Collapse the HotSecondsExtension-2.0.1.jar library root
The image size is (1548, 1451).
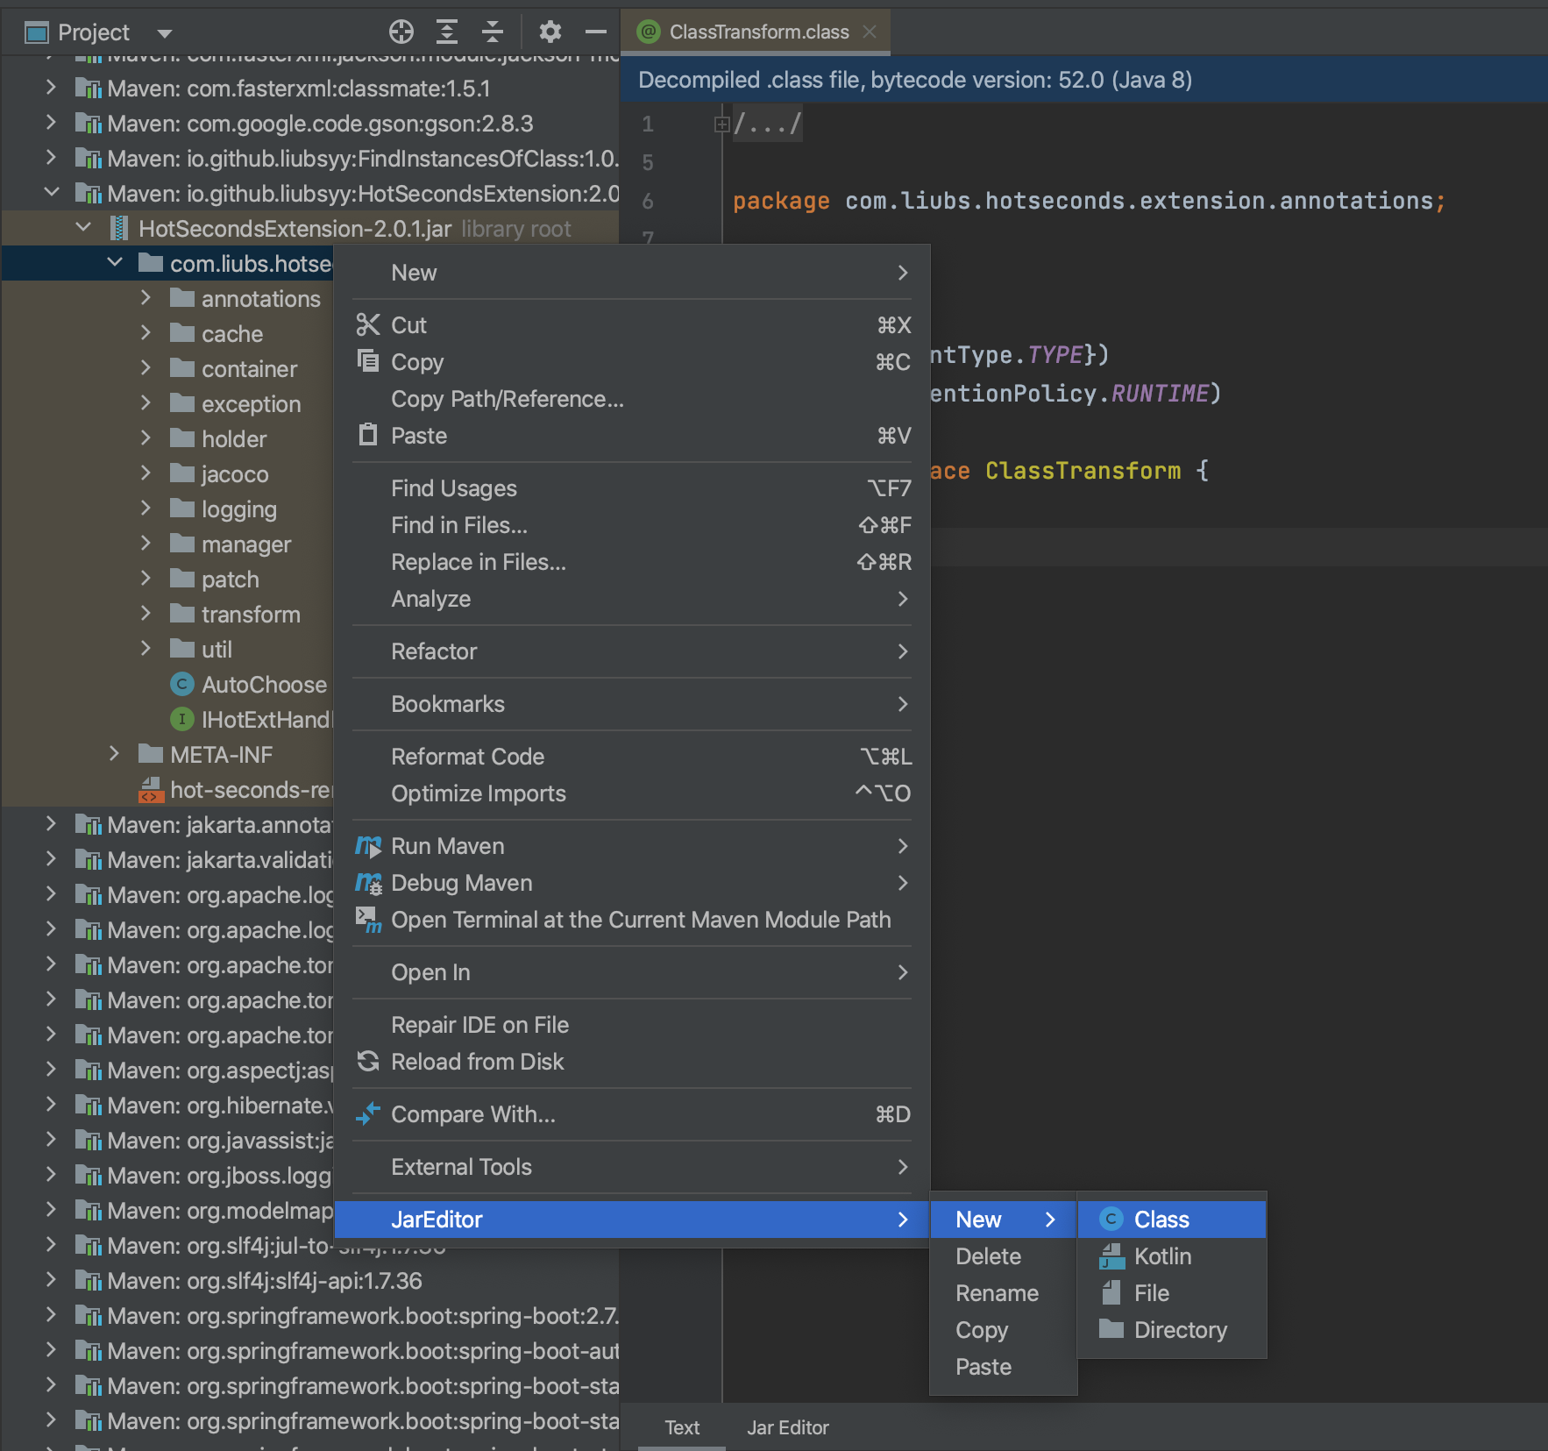[83, 229]
